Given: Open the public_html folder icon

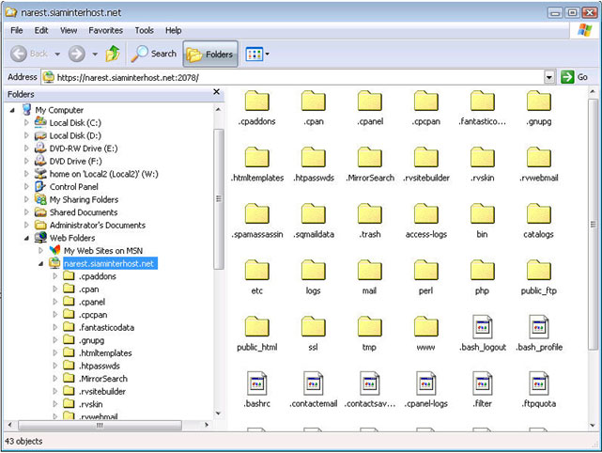Looking at the screenshot, I should 256,328.
